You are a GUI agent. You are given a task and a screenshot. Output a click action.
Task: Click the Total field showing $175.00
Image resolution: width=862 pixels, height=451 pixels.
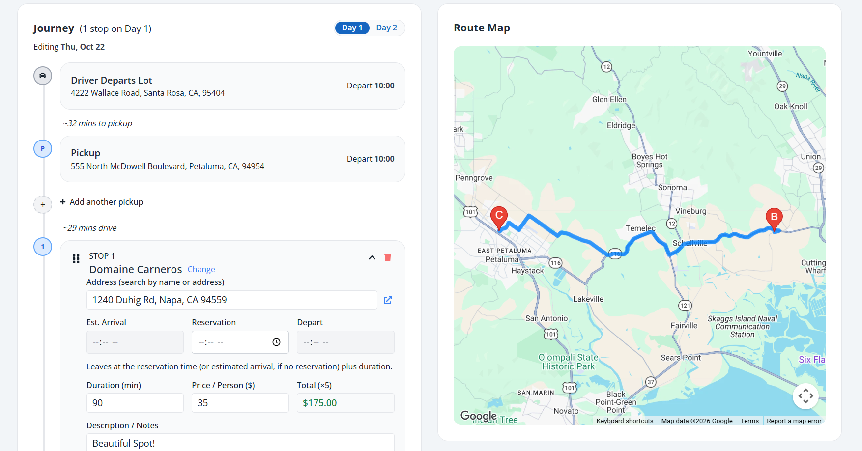pos(345,403)
